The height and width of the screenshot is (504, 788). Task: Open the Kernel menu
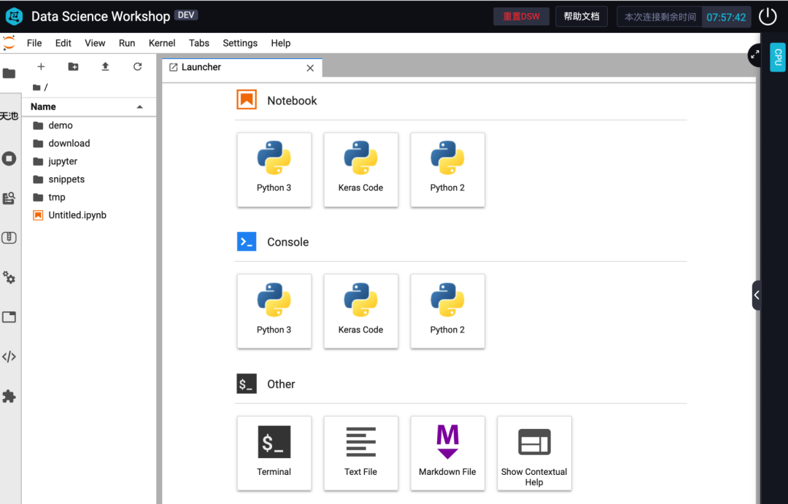(x=162, y=43)
